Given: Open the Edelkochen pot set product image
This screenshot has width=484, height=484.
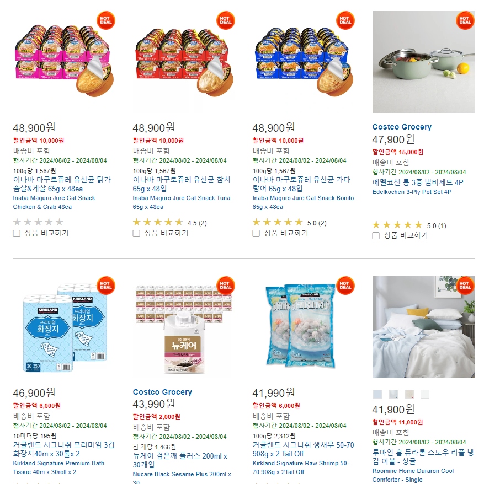Looking at the screenshot, I should [x=423, y=62].
